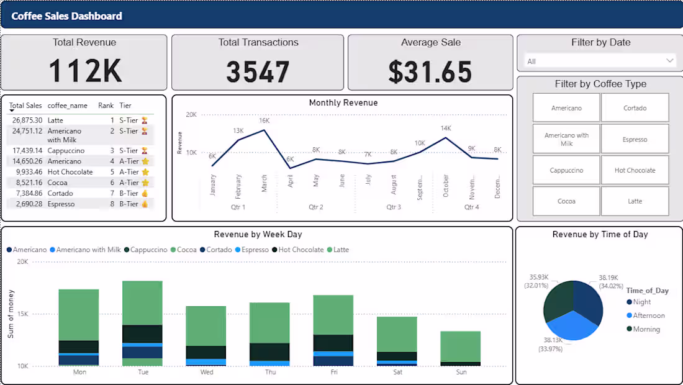The height and width of the screenshot is (385, 683).
Task: Click the Cortado legend swatch in chart legend
Action: (202, 250)
